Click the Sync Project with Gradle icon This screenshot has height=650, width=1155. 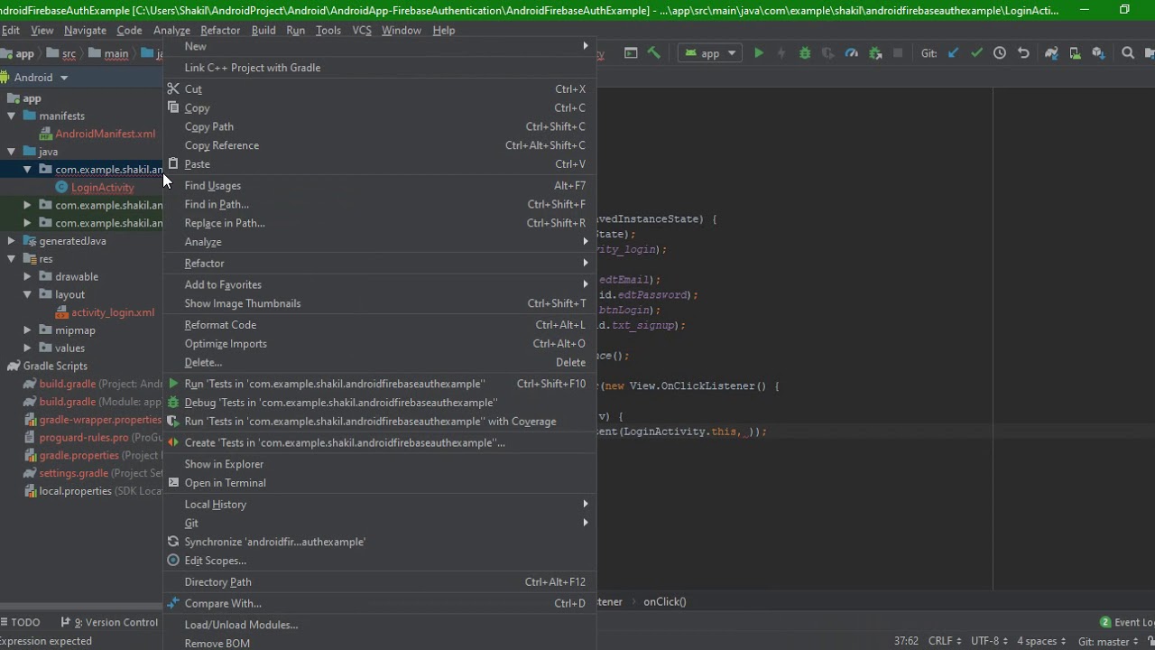(1051, 53)
